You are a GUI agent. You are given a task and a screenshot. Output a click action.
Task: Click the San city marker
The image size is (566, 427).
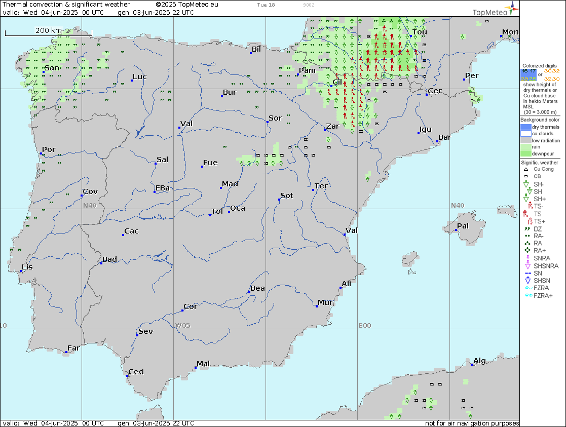[44, 72]
